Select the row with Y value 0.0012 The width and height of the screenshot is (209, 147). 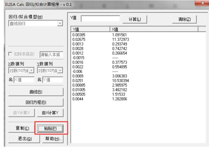point(138,53)
